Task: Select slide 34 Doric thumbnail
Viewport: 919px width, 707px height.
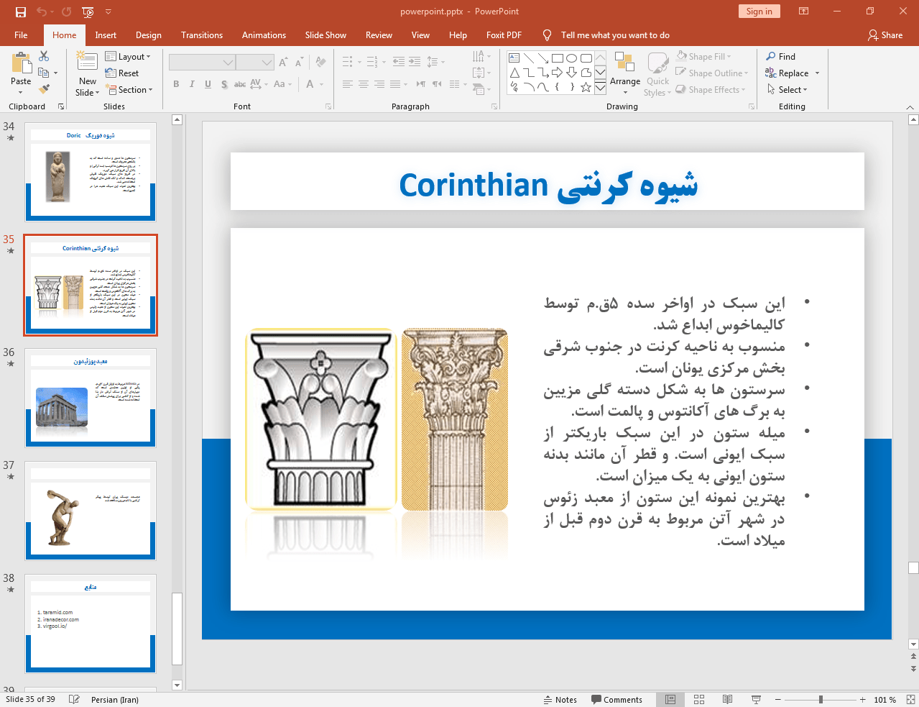Action: (x=91, y=172)
